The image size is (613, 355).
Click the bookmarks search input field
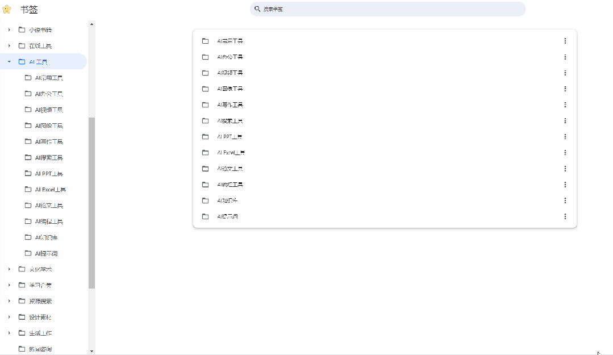coord(388,9)
